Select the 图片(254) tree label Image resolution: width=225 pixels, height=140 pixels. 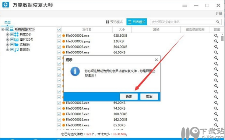[27, 40]
